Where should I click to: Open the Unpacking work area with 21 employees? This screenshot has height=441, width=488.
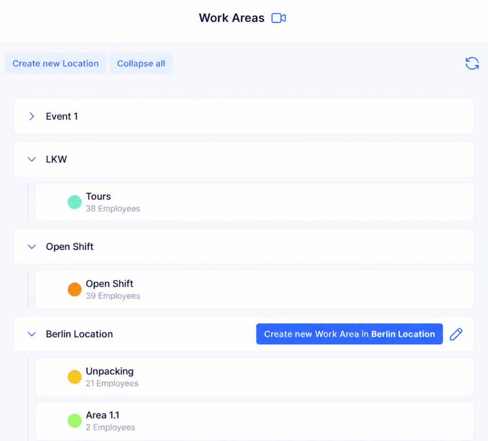(254, 377)
